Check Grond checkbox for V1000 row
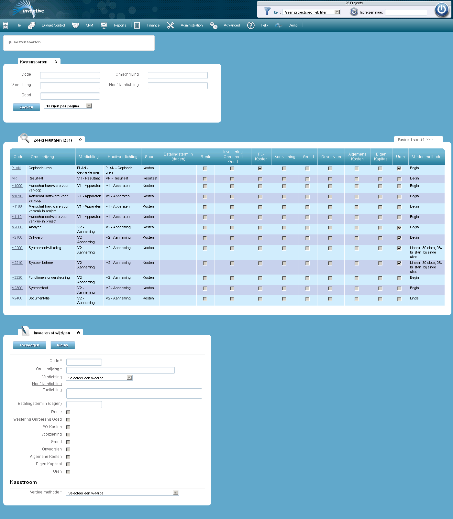453x519 pixels. pos(307,186)
